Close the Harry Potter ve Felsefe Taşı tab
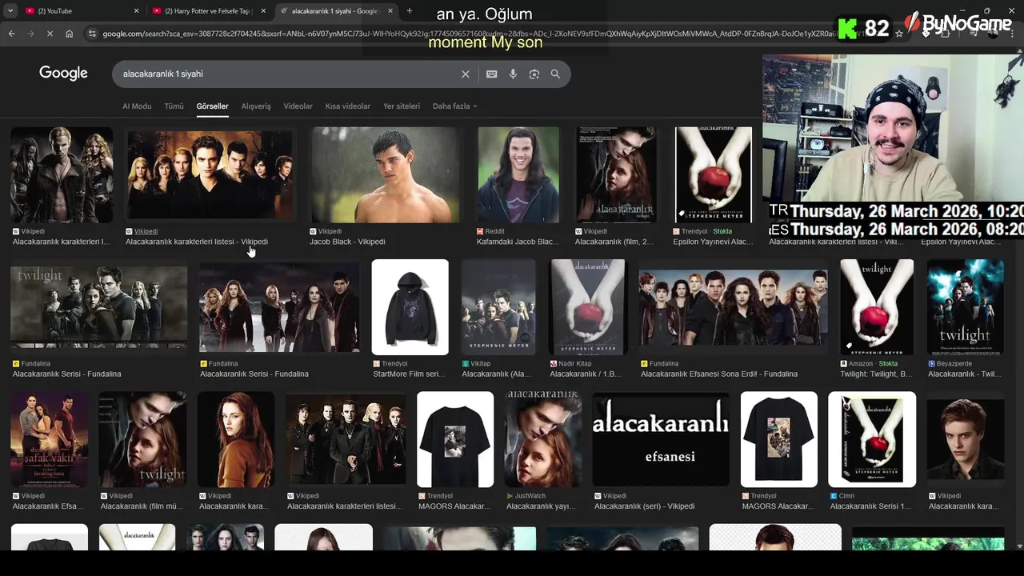Screen dimensions: 1024x576 point(263,10)
